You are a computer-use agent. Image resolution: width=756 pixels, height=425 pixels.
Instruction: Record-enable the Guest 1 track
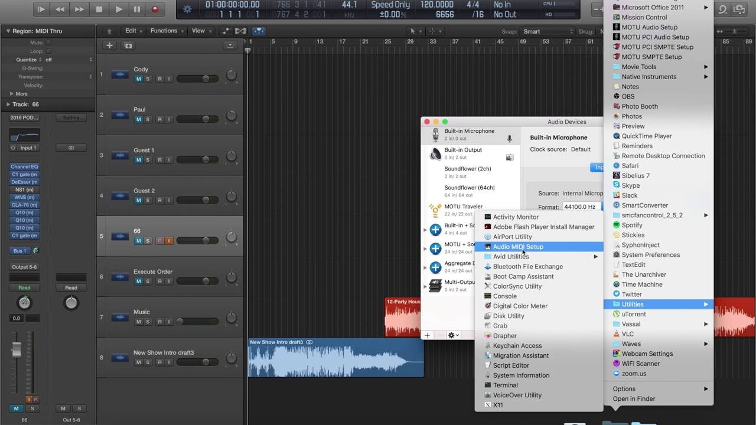tap(159, 160)
